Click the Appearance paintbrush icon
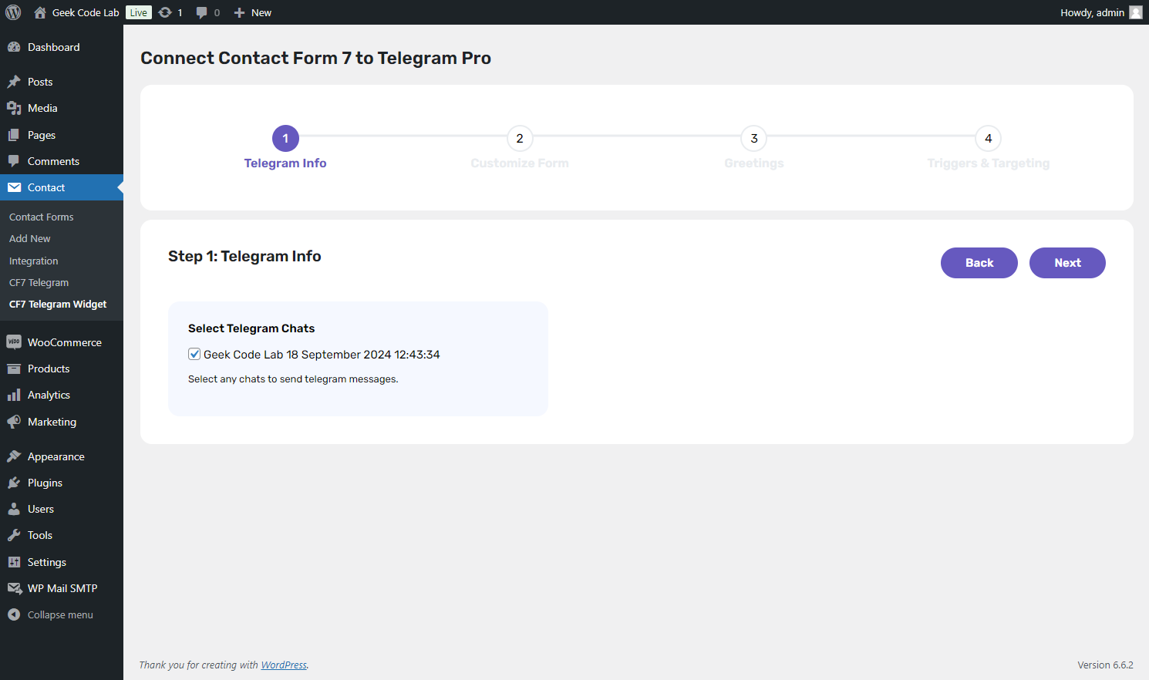This screenshot has height=680, width=1149. (14, 456)
